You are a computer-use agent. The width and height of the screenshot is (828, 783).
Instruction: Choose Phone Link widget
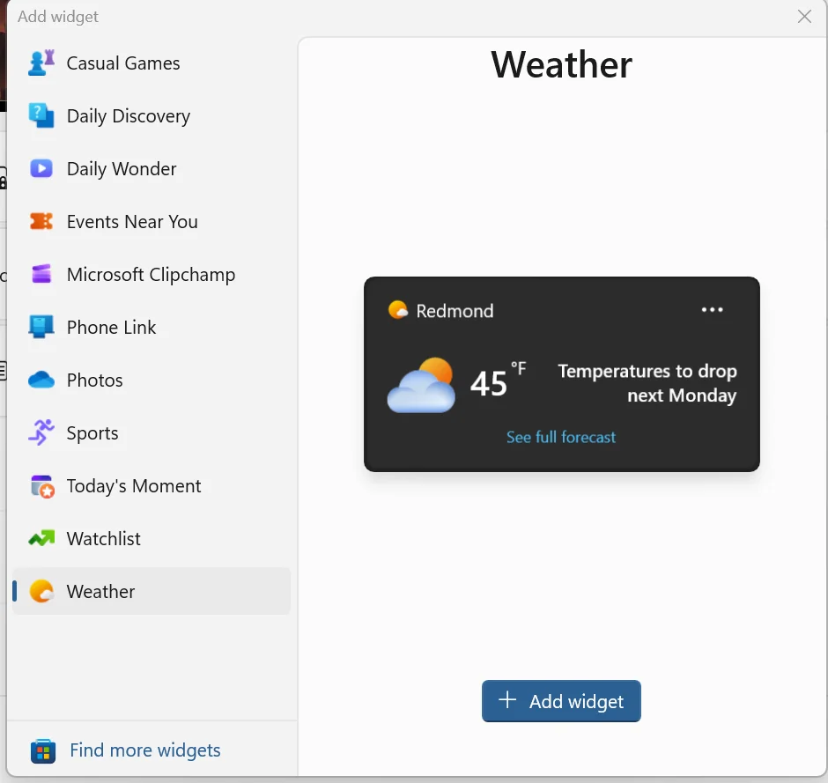pos(152,327)
